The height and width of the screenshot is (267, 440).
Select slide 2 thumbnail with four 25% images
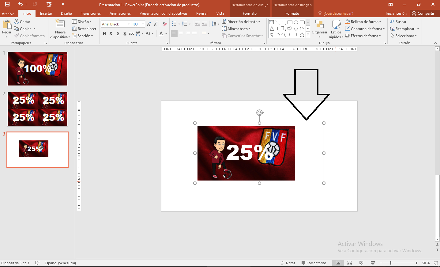coord(37,109)
